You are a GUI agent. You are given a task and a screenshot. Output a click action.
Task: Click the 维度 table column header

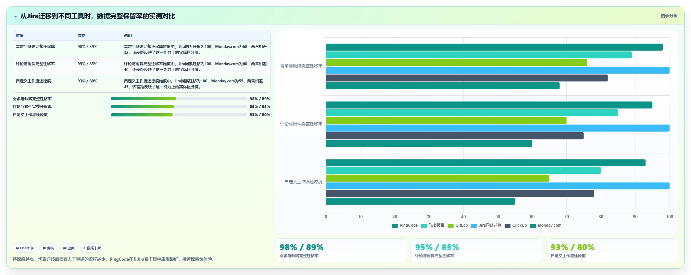point(20,36)
